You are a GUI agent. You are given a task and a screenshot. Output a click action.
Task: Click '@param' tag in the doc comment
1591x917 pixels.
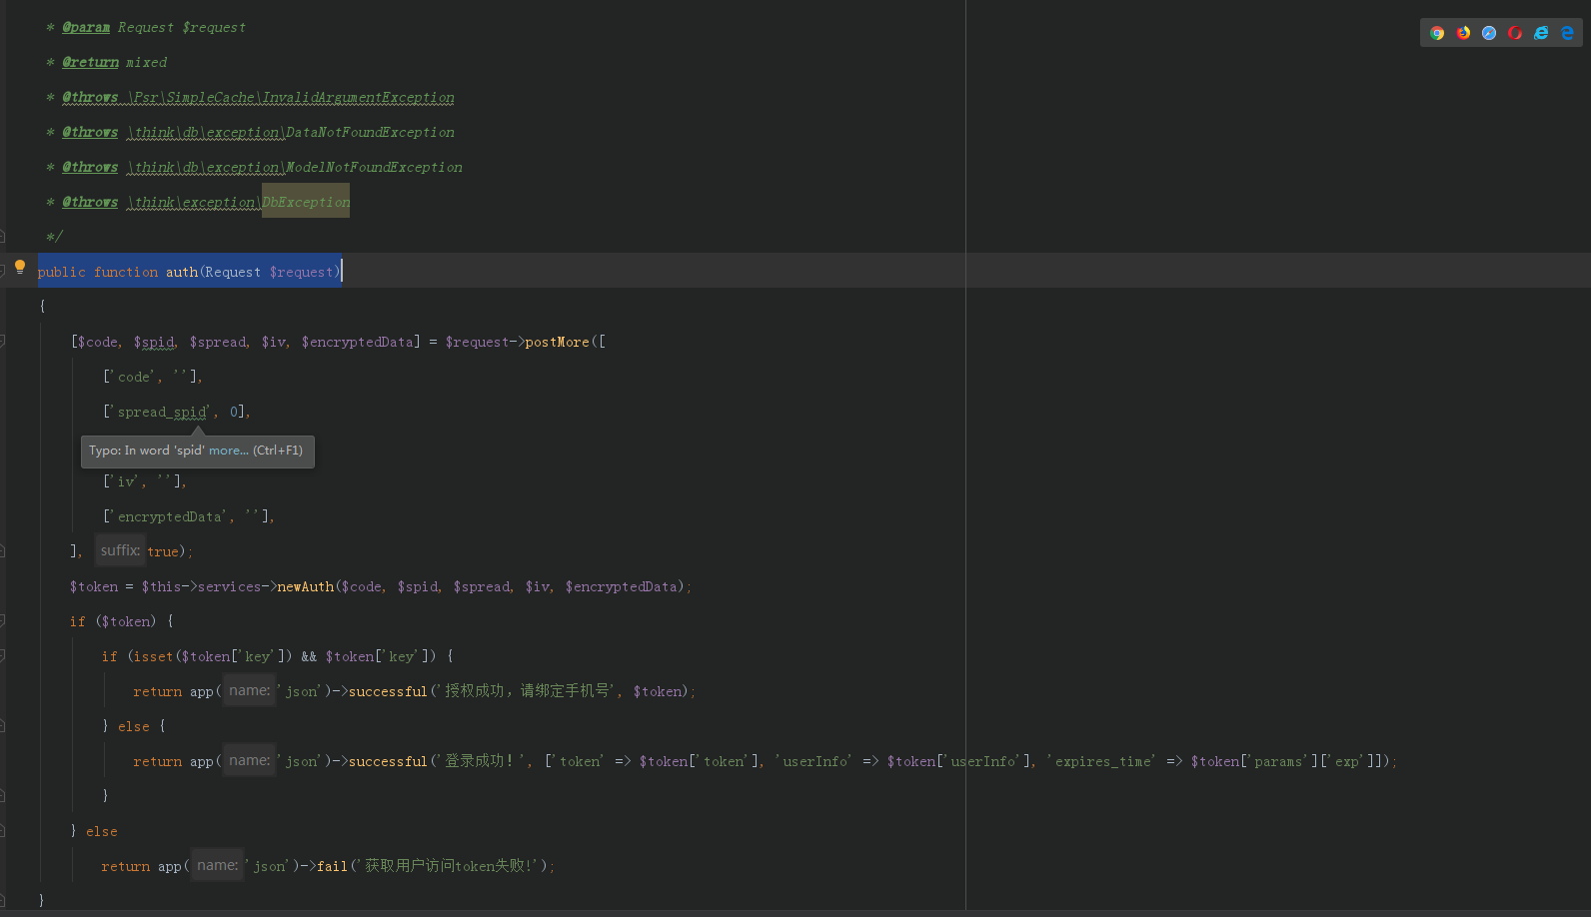tap(86, 27)
